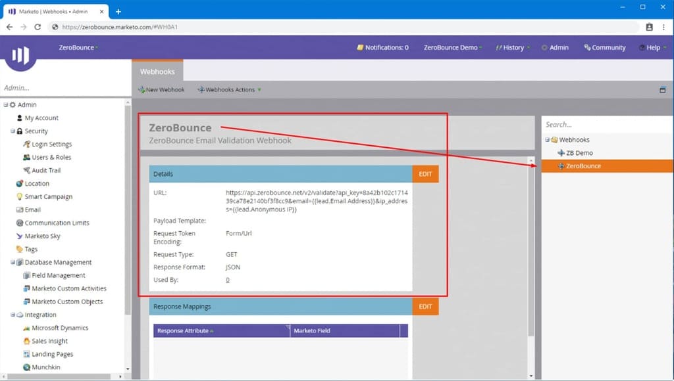This screenshot has width=674, height=381.
Task: Click the details pane vertical scrollbar
Action: (x=531, y=249)
